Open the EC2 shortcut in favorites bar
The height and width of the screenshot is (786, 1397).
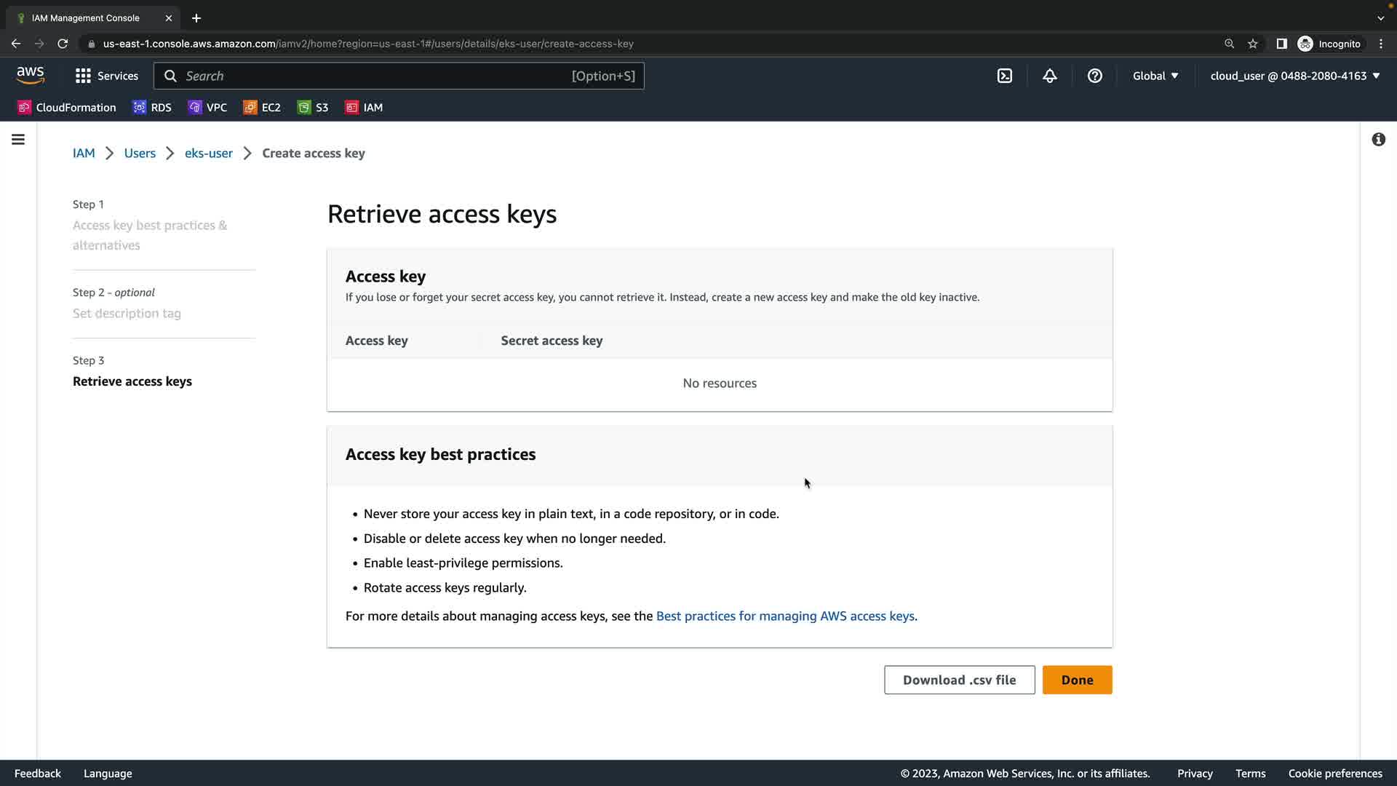coord(262,107)
